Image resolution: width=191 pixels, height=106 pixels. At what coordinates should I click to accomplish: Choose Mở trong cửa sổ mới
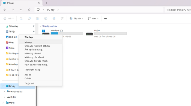[40, 57]
